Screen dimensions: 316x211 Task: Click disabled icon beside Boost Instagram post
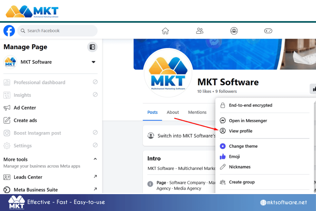click(x=95, y=132)
